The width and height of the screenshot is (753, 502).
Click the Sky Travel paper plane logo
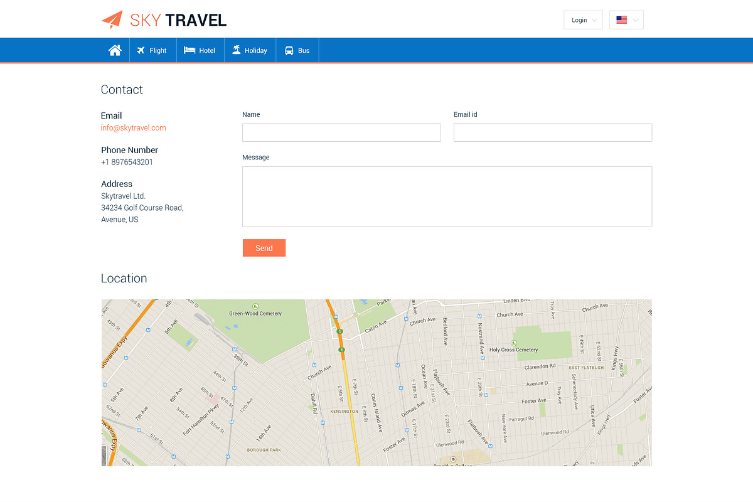point(112,20)
